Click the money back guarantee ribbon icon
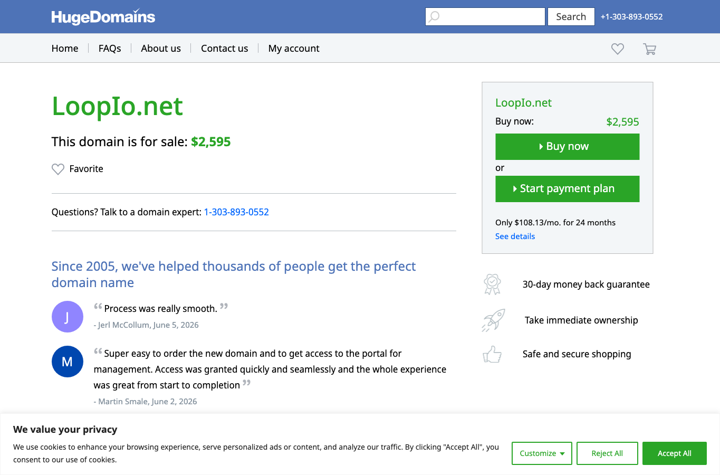The width and height of the screenshot is (720, 475). coord(492,284)
